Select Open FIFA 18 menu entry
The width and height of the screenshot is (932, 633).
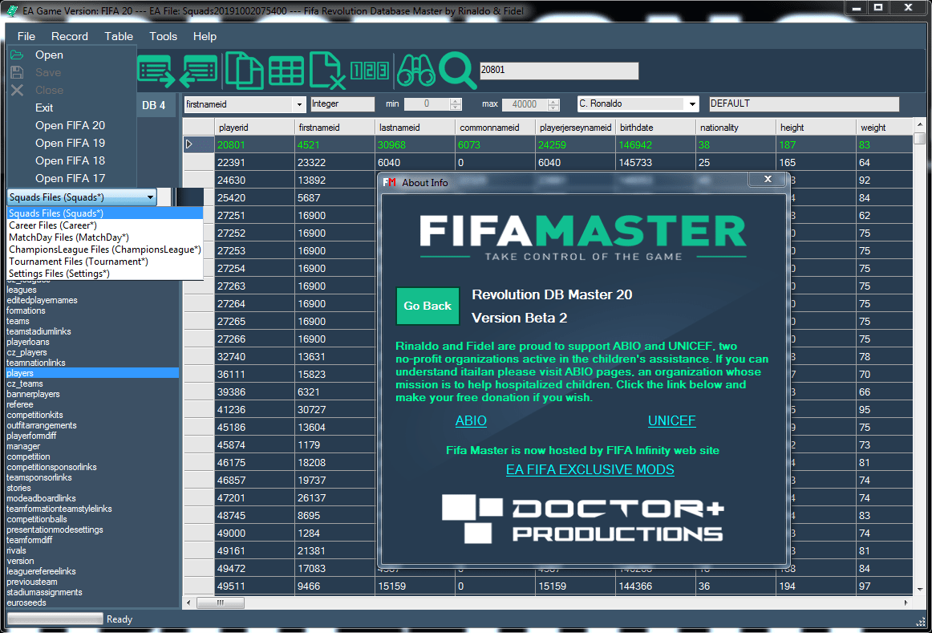click(x=70, y=160)
